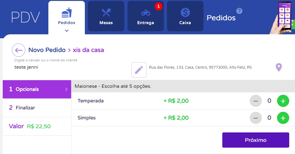
Task: Open the Mesas tab
Action: [x=106, y=16]
